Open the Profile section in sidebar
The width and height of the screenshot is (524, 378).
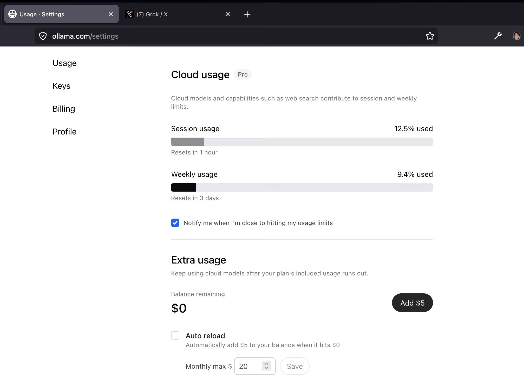pos(64,132)
